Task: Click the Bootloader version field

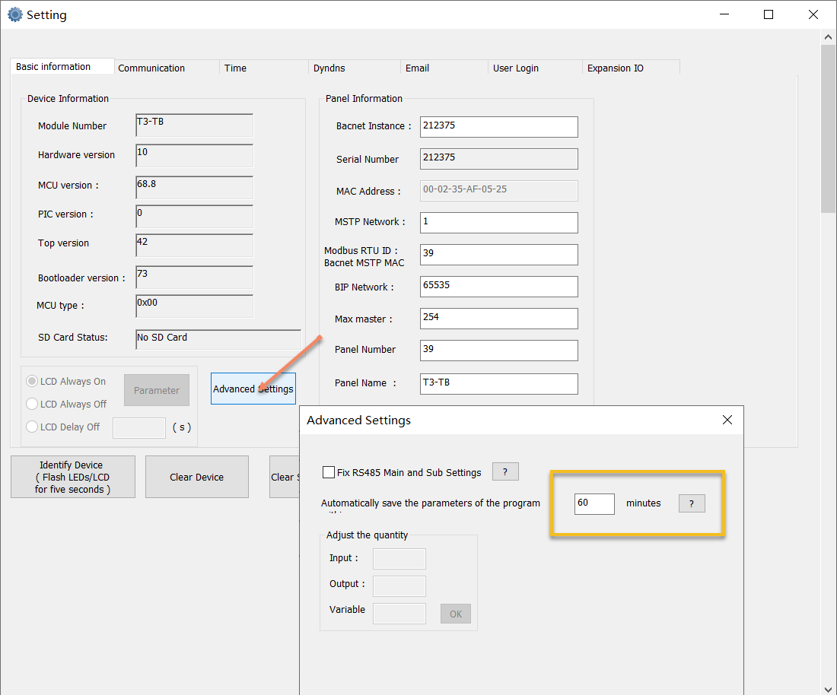Action: pyautogui.click(x=194, y=277)
